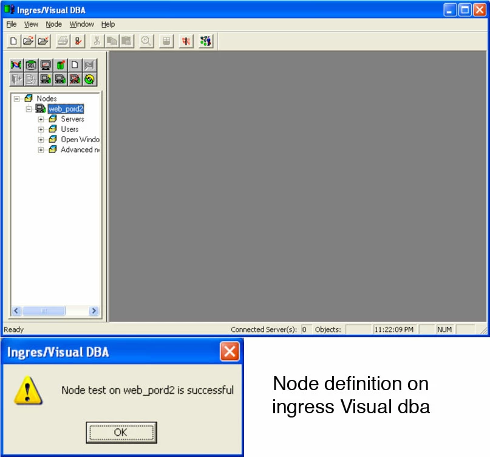This screenshot has width=490, height=457.
Task: Close the Node test message dialog
Action: [x=230, y=352]
